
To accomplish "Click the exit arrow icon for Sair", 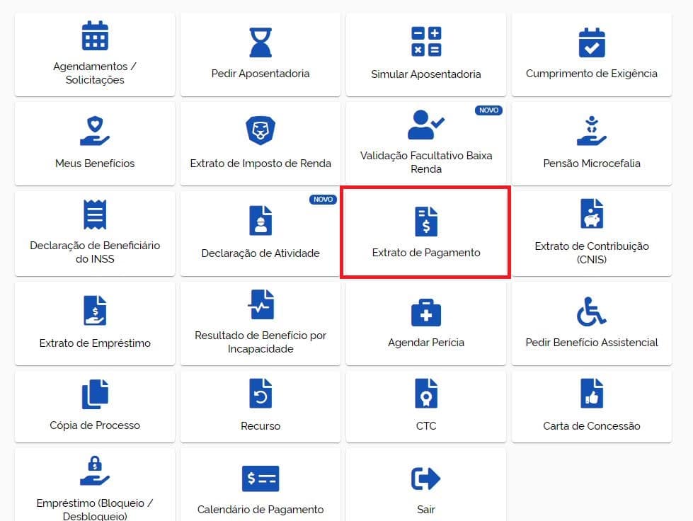I will (426, 479).
